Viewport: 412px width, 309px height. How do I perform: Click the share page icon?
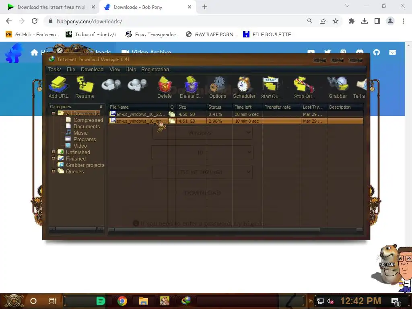pyautogui.click(x=323, y=21)
